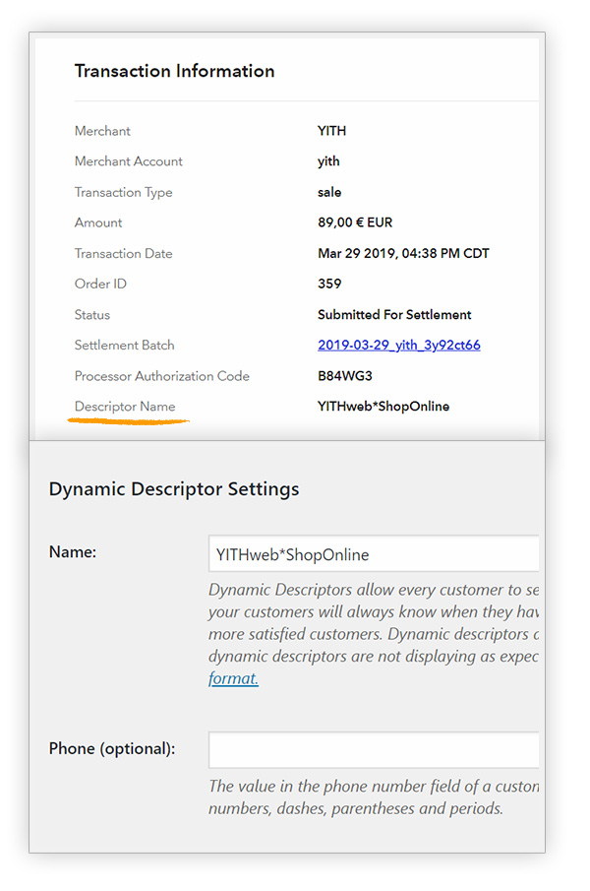Click the 'format.' hyperlink under Name description

[233, 678]
